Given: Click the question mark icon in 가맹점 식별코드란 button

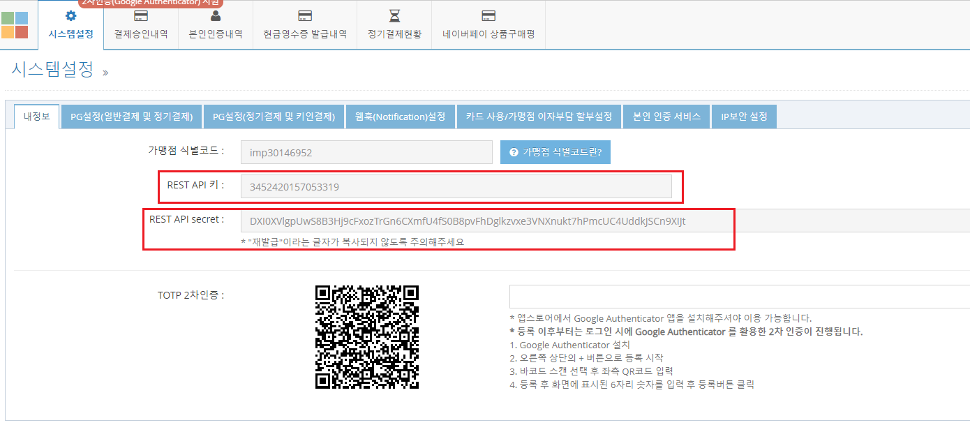Looking at the screenshot, I should pyautogui.click(x=514, y=152).
